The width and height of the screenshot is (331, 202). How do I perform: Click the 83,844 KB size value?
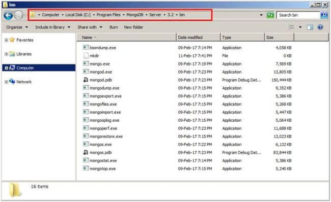click(x=282, y=153)
